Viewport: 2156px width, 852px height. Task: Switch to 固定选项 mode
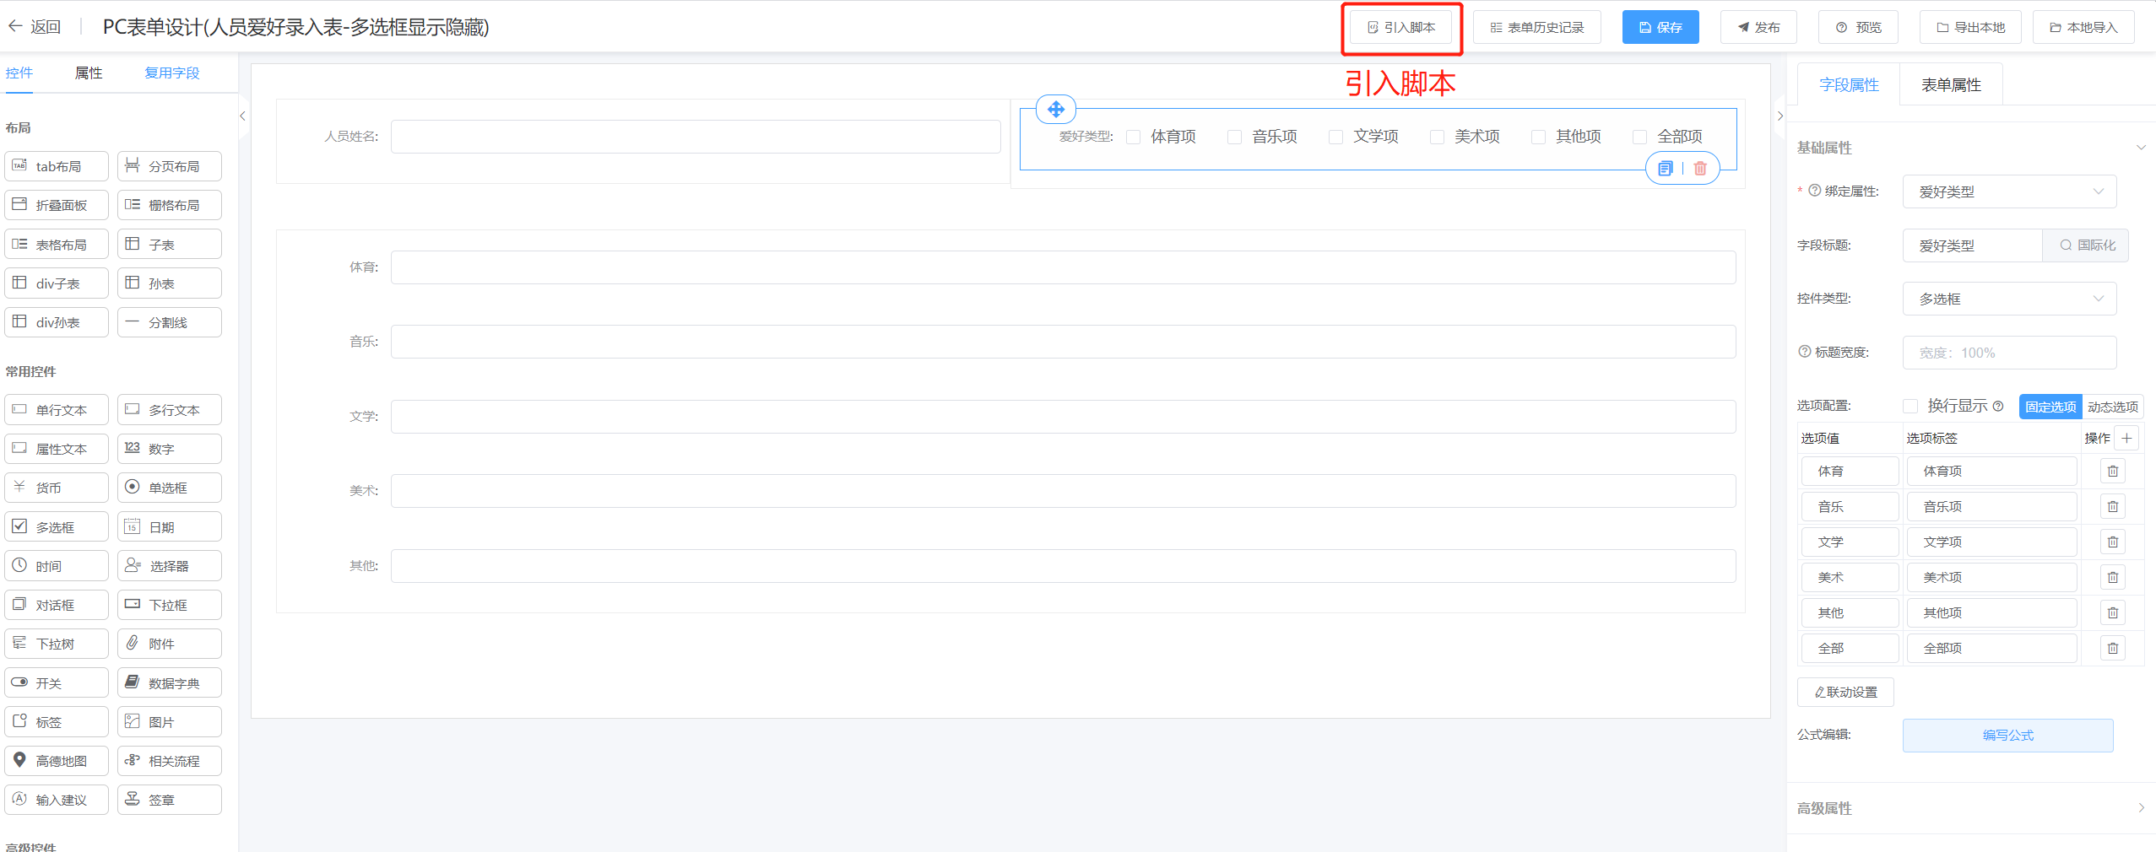tap(2050, 407)
